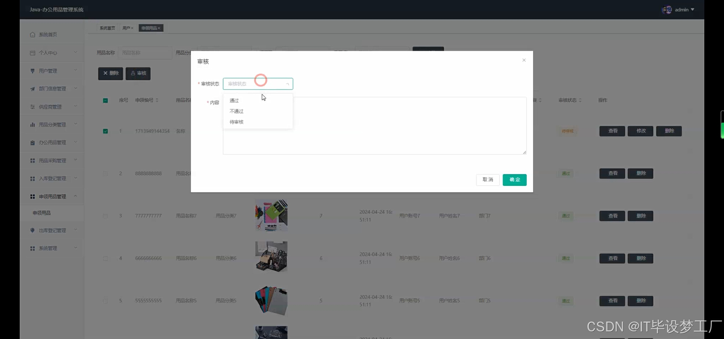Switch to the 申领用品 tab
This screenshot has width=724, height=339.
(x=151, y=28)
